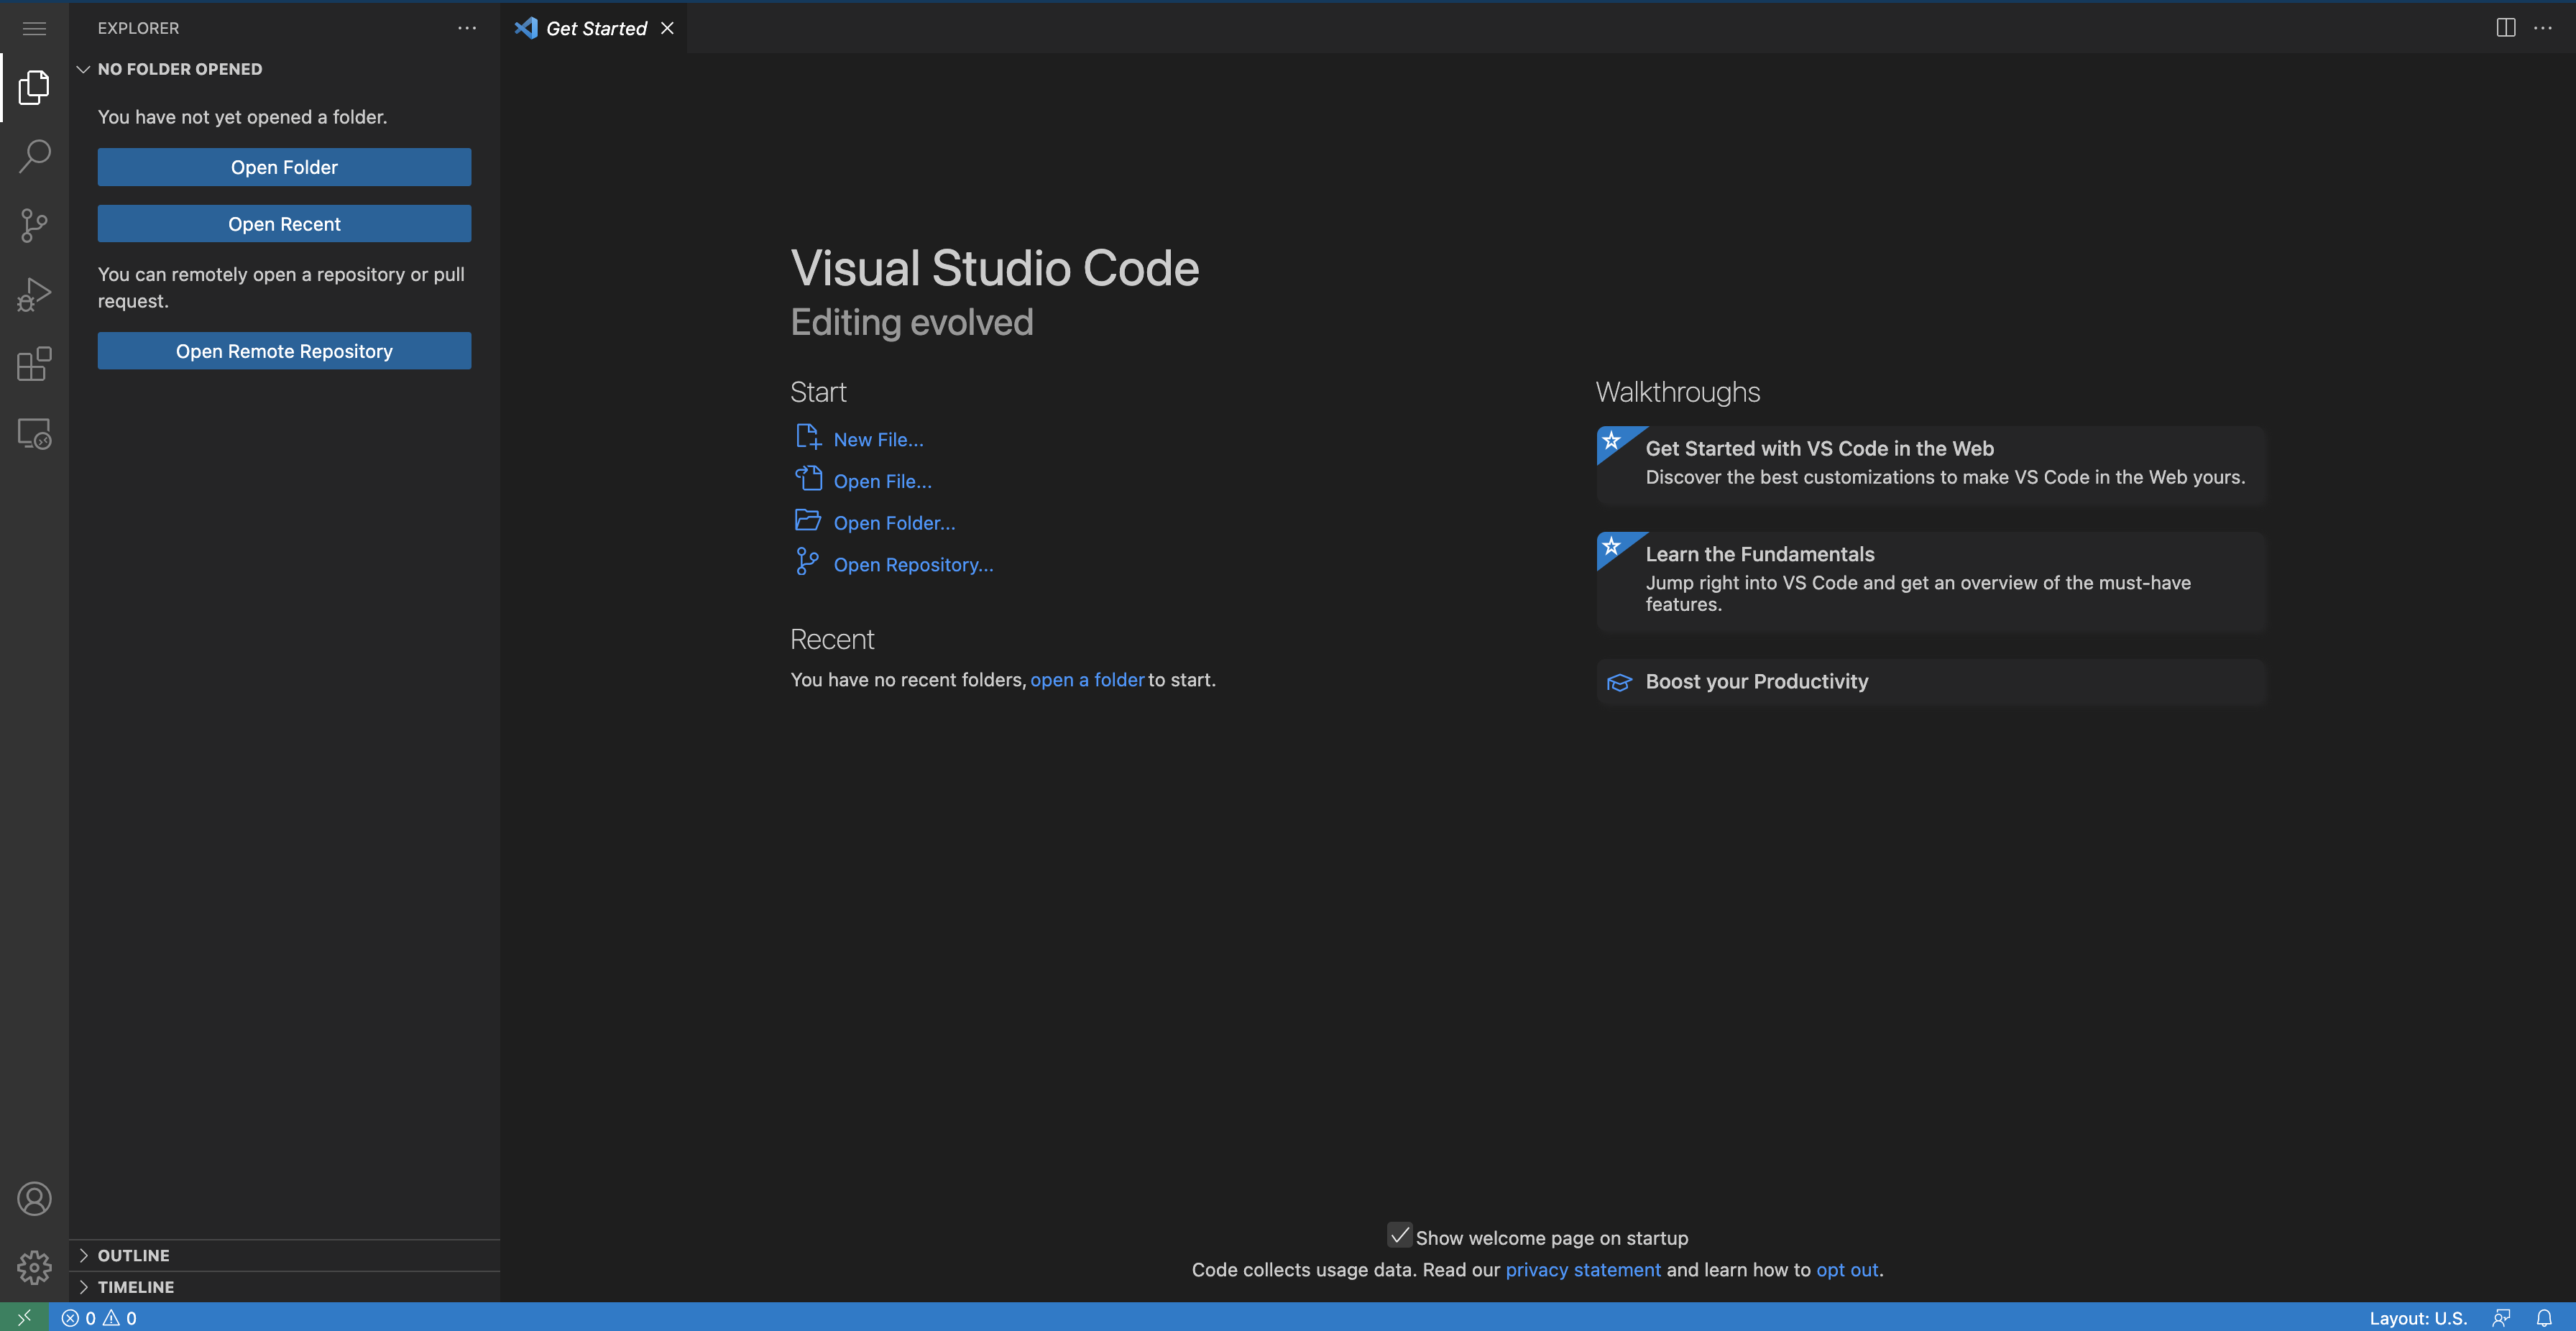Screen dimensions: 2576x1331
Task: Click the New File... link
Action: tap(878, 439)
